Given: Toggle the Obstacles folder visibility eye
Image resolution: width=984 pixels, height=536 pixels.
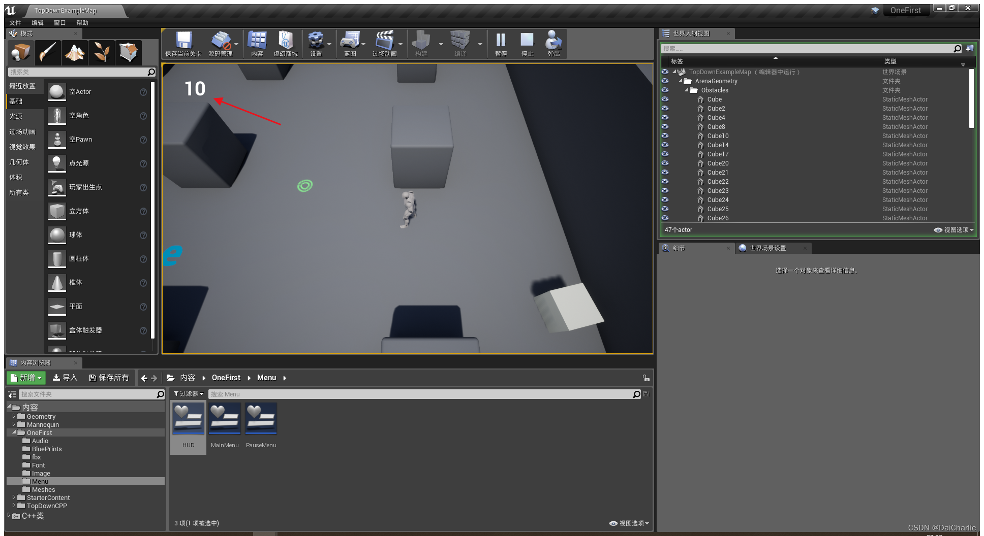Looking at the screenshot, I should pyautogui.click(x=665, y=90).
